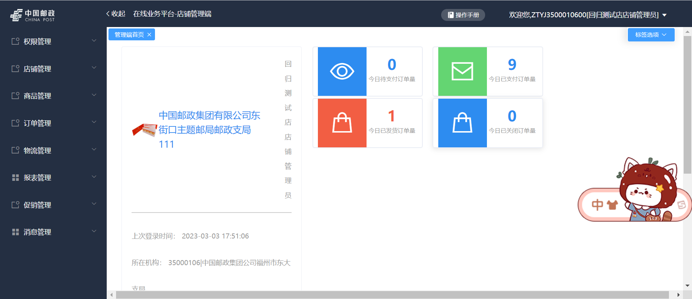Viewport: 692px width, 299px height.
Task: Click the blue shopping bag icon for closed orders
Action: pos(462,123)
